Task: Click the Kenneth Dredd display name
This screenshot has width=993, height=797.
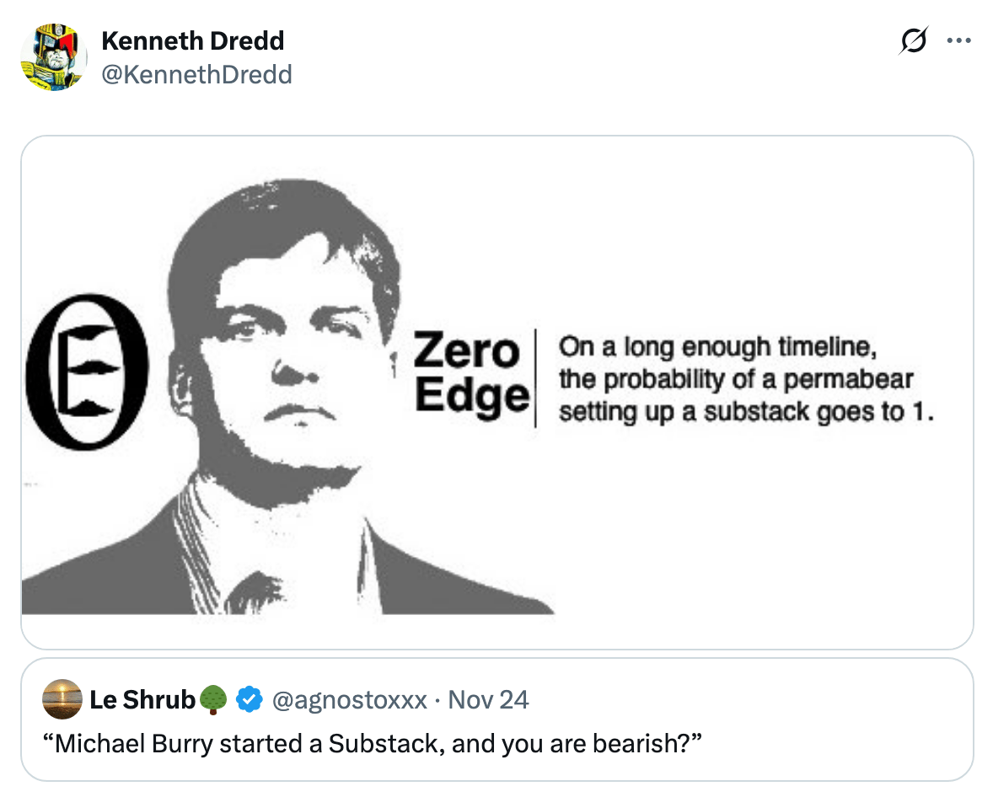Action: tap(192, 40)
